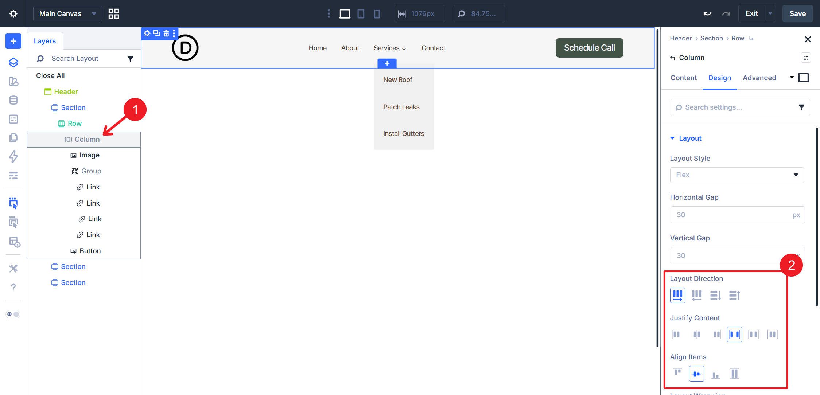The width and height of the screenshot is (820, 395).
Task: Click the help question mark icon
Action: [x=13, y=287]
